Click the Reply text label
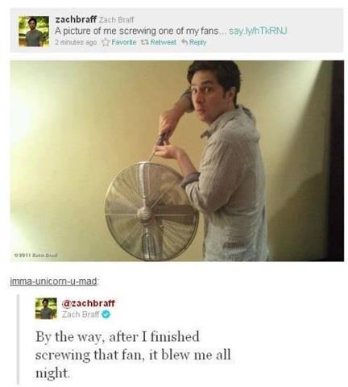The image size is (348, 387). [197, 43]
